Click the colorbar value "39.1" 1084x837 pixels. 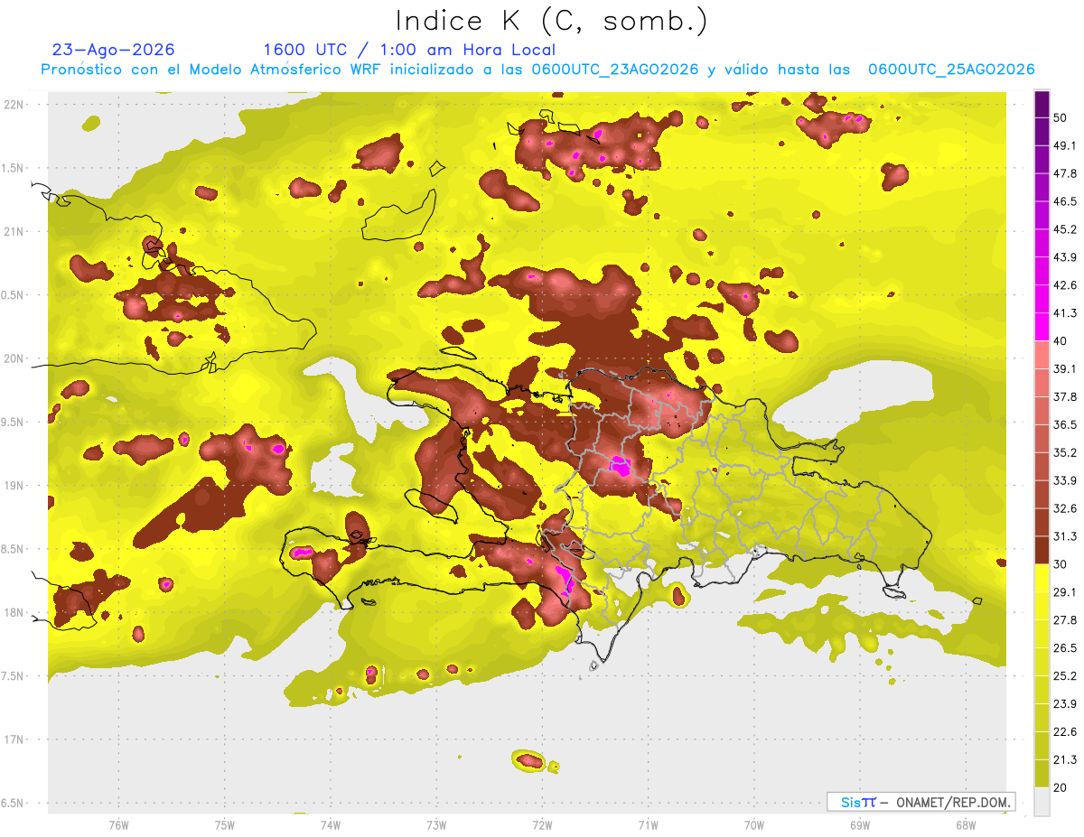click(x=1066, y=368)
